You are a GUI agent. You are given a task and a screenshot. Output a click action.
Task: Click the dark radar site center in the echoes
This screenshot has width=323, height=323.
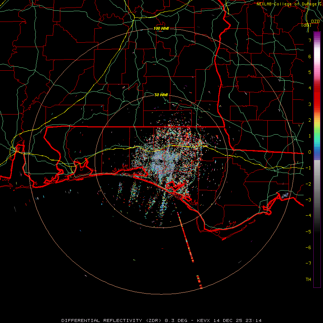point(161,162)
